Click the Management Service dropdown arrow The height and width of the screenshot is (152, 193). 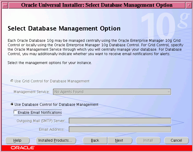point(169,92)
